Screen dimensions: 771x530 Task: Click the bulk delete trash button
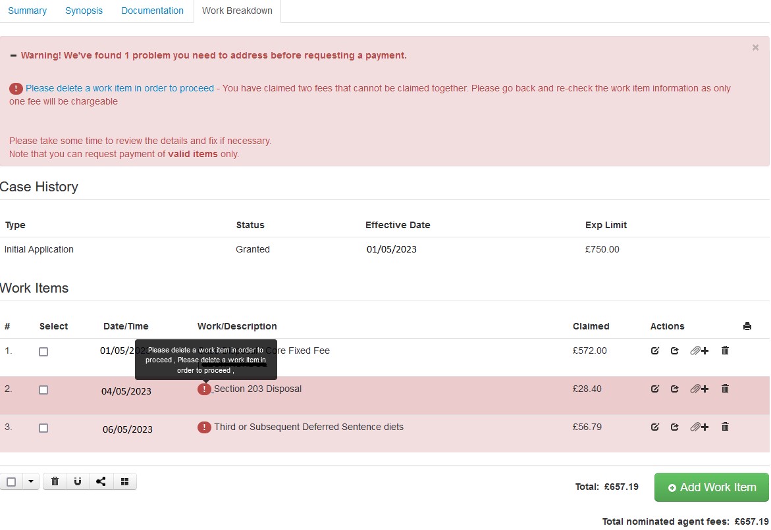click(55, 481)
